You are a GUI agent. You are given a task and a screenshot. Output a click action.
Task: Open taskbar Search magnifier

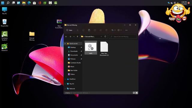tap(8, 3)
